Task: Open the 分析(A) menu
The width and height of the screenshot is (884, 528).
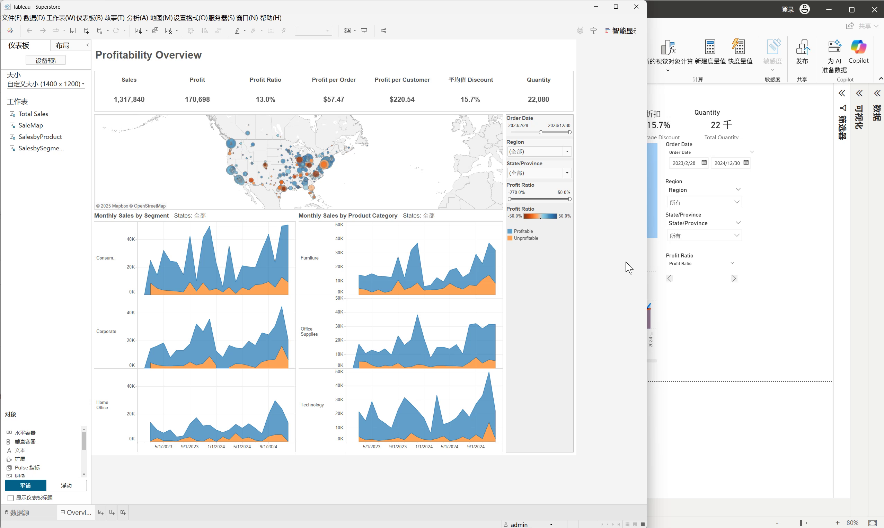Action: [x=137, y=18]
